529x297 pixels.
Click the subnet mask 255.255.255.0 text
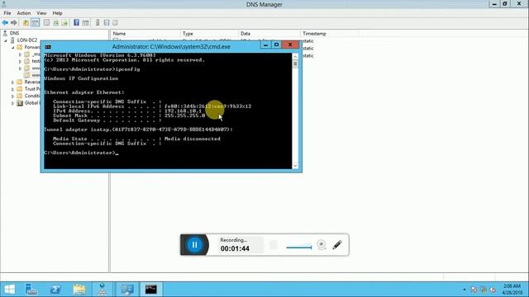tap(184, 115)
